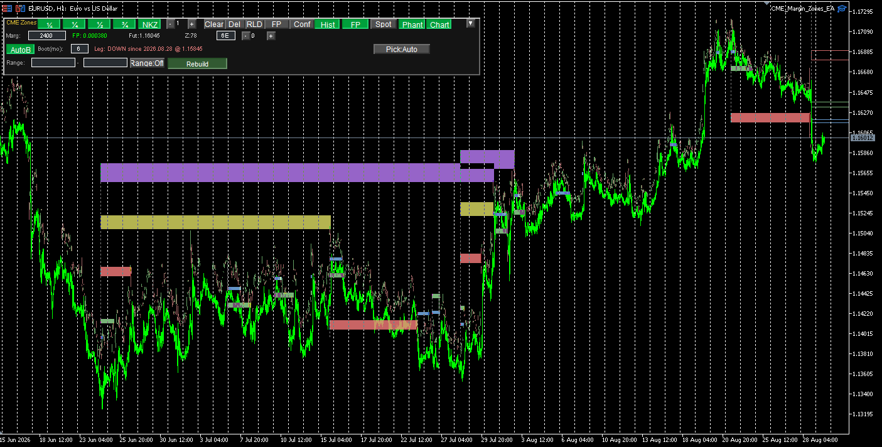Disable the AutoB button
The height and width of the screenshot is (447, 882).
pyautogui.click(x=21, y=49)
